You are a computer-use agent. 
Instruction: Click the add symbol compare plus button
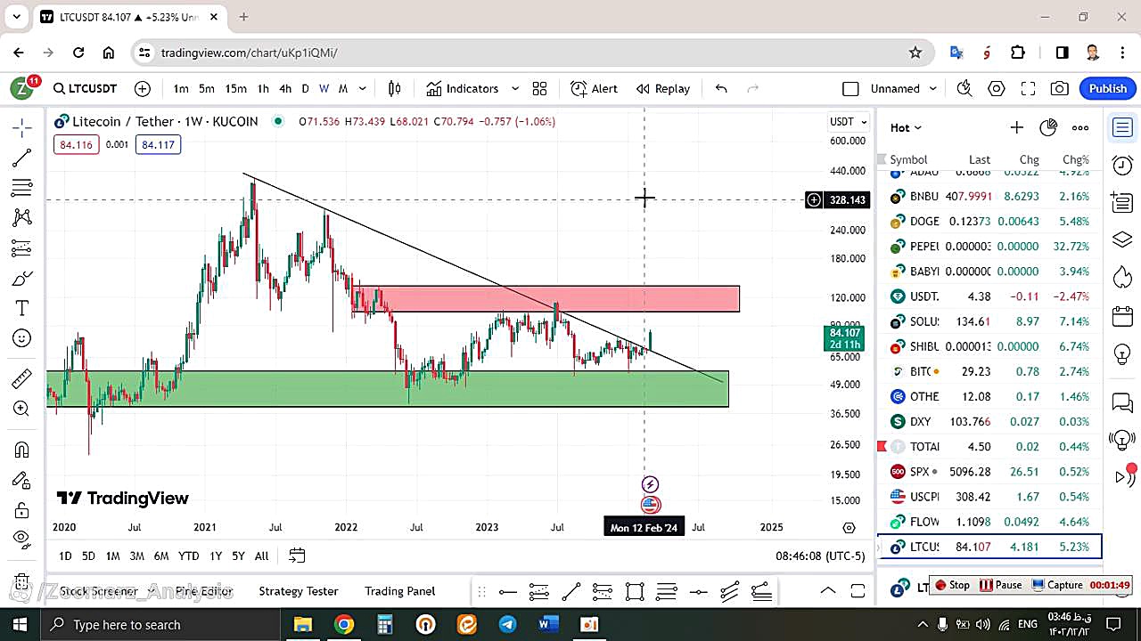[143, 88]
